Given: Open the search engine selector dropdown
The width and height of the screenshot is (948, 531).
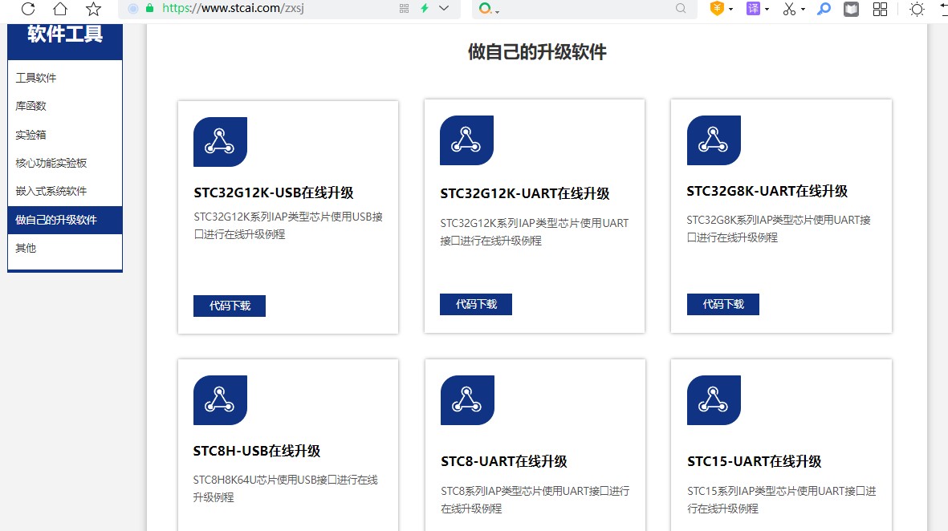Looking at the screenshot, I should tap(489, 9).
